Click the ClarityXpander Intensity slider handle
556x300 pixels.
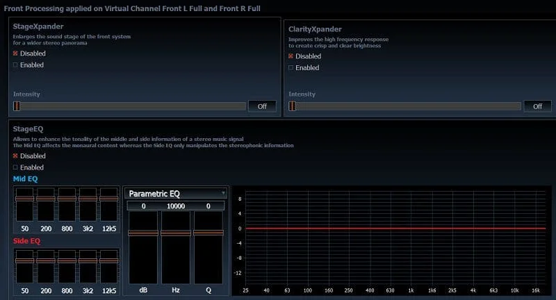pyautogui.click(x=292, y=106)
